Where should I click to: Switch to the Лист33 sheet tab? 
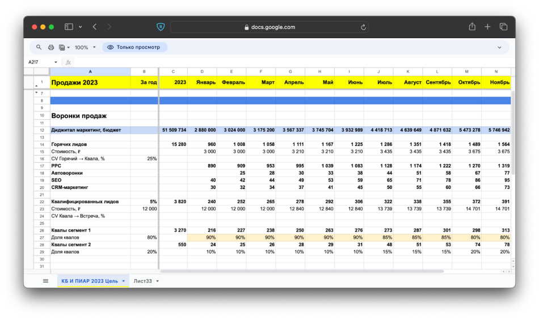[142, 281]
